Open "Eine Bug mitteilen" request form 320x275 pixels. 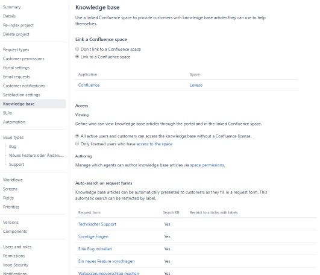point(95,248)
